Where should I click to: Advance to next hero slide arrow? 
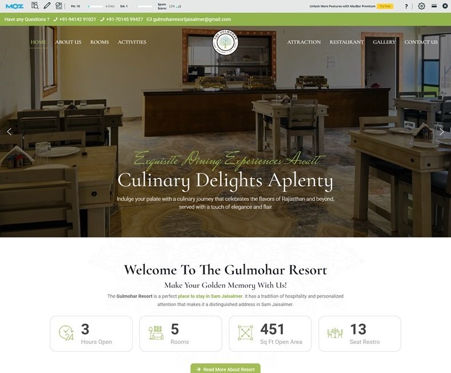441,132
